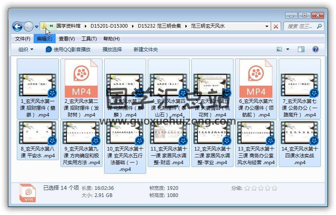Rate one star in 分级 rating

coord(247,188)
